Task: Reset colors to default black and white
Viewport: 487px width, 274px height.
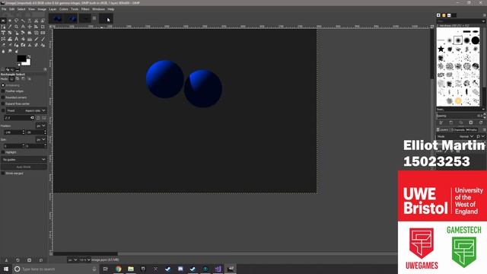Action: coord(18,64)
